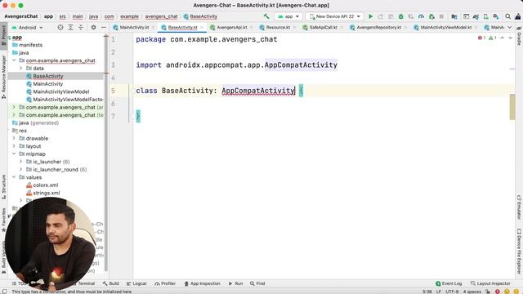Open Project panel settings gear

(93, 27)
